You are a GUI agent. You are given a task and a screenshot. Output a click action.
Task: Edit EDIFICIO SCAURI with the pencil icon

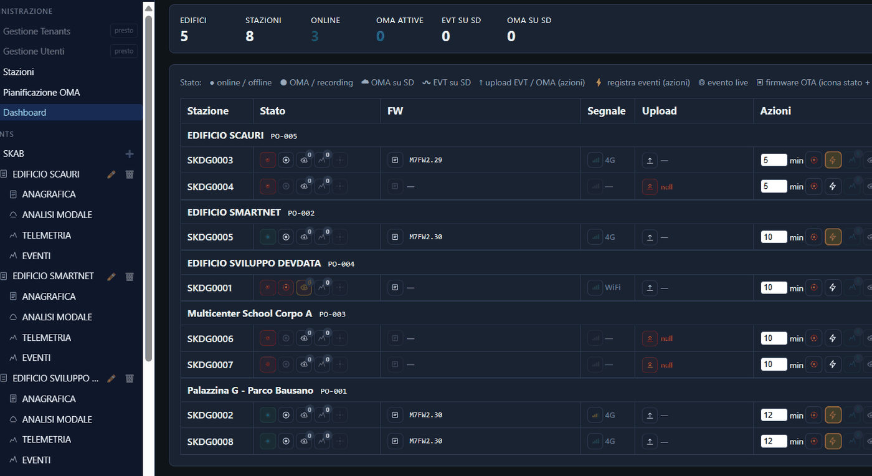(111, 174)
